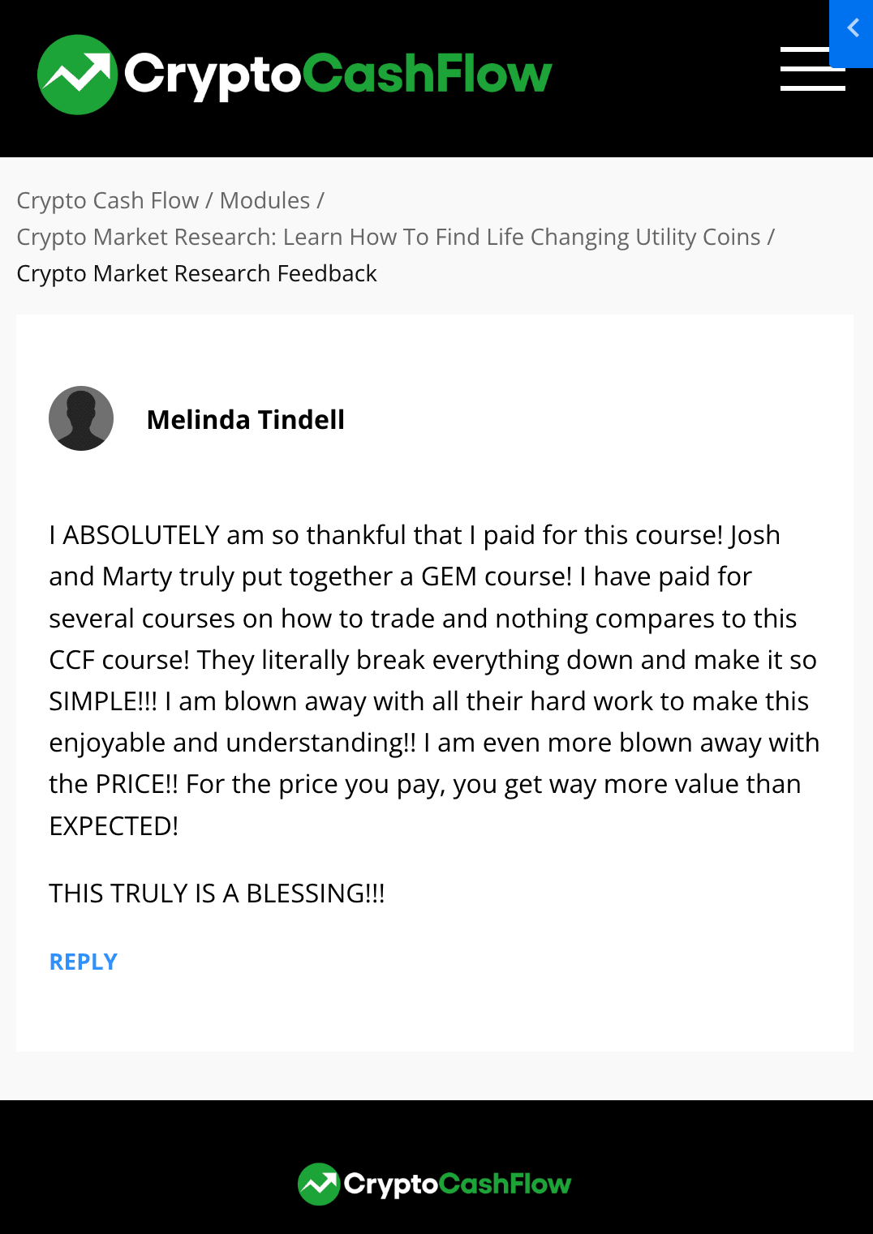Open the hamburger navigation menu
The image size is (873, 1234).
pos(812,69)
